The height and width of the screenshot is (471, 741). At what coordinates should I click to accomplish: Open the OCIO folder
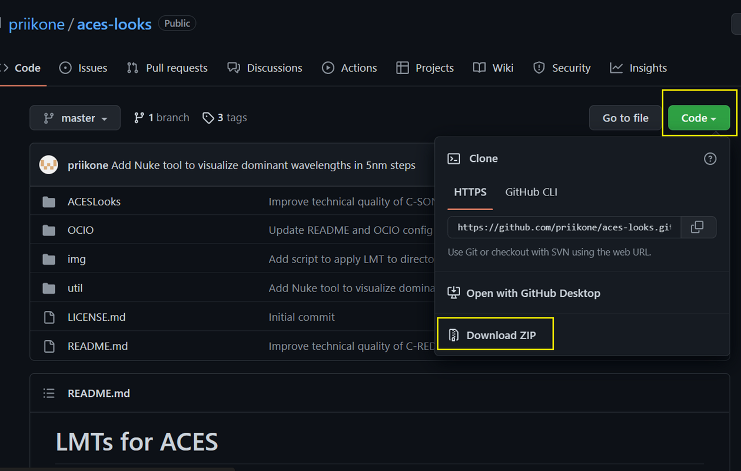pyautogui.click(x=81, y=230)
